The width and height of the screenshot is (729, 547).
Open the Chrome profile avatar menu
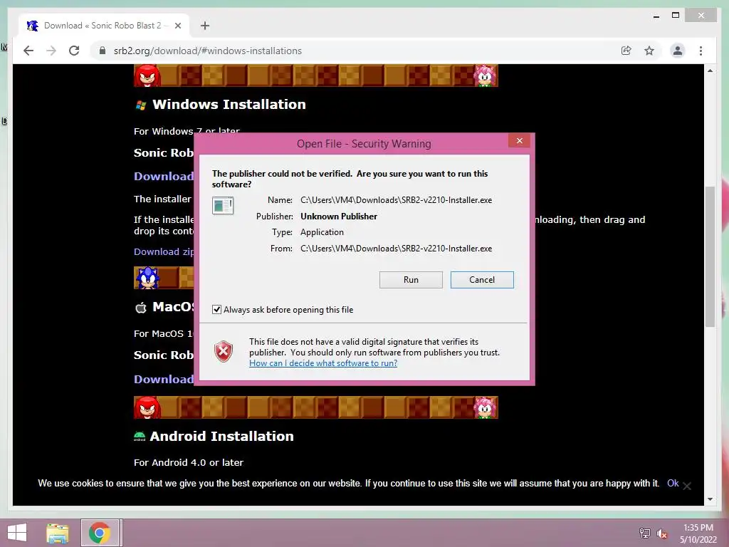pos(678,51)
